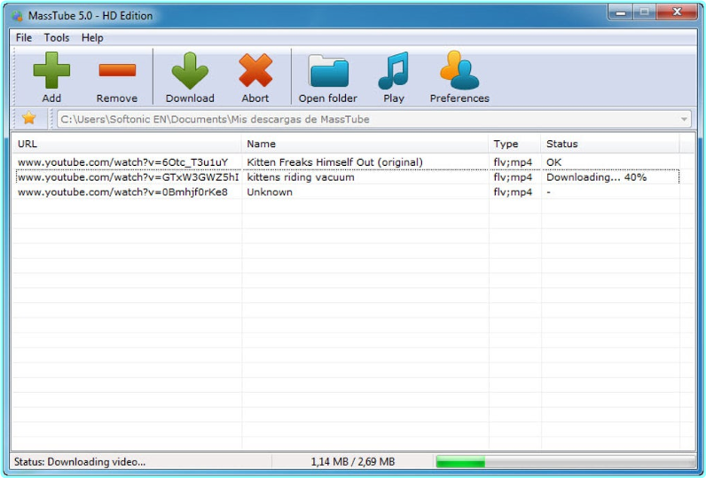
Task: Click 'Status: Downloading video...' in status bar
Action: point(80,462)
